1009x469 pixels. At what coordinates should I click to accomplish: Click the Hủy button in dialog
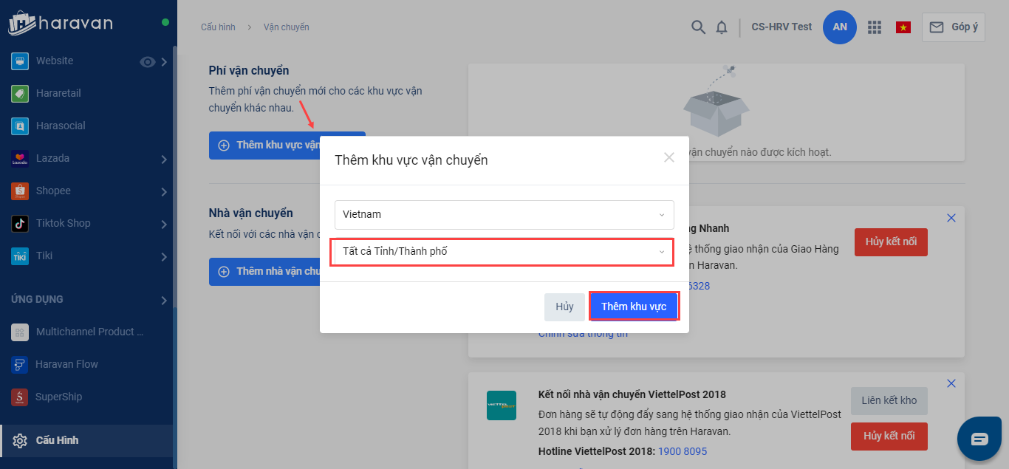point(565,307)
